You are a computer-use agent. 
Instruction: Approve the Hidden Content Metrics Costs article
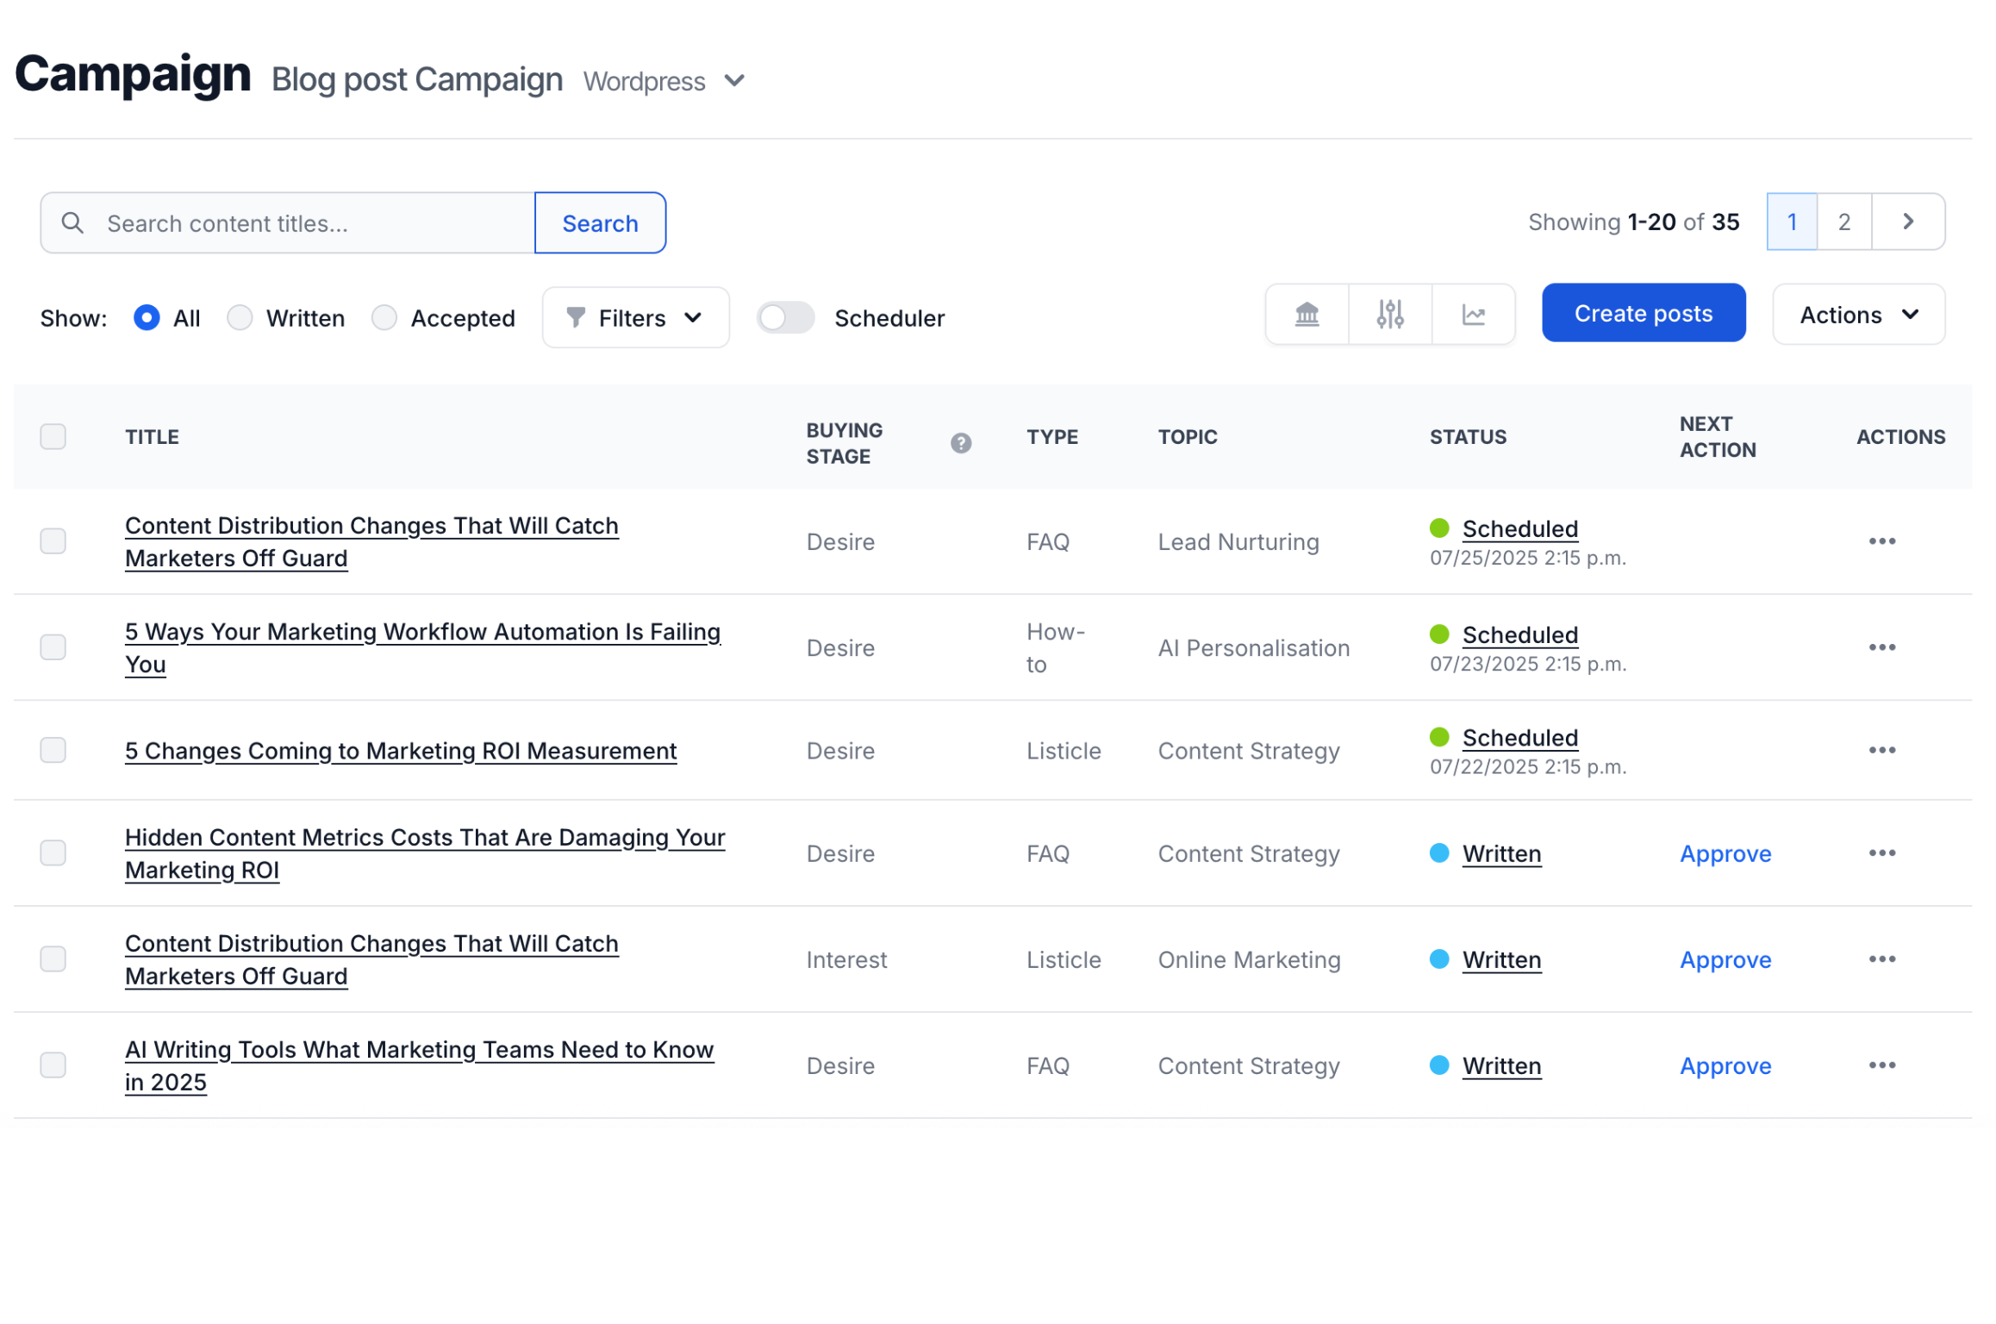pyautogui.click(x=1725, y=853)
